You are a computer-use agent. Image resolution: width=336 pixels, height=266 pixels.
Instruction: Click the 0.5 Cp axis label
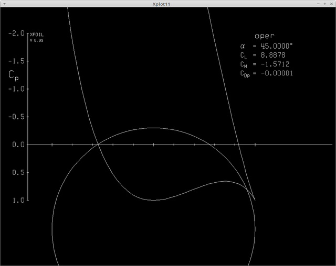pyautogui.click(x=18, y=173)
